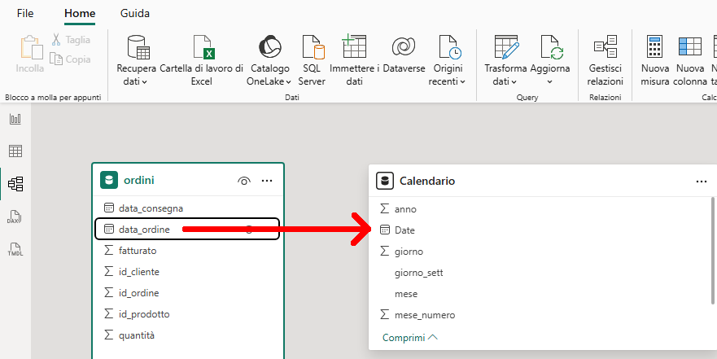This screenshot has width=717, height=359.
Task: Click the Taglia scissors button
Action: 71,40
